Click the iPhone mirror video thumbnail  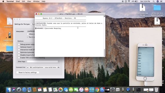tap(145, 57)
